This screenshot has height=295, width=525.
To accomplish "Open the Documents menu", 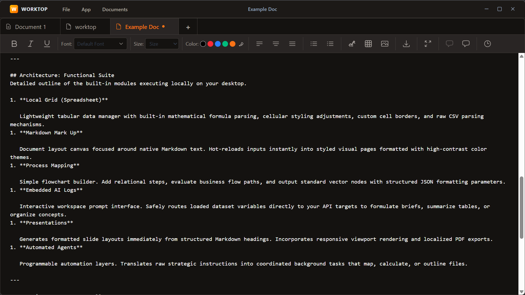I will click(115, 9).
